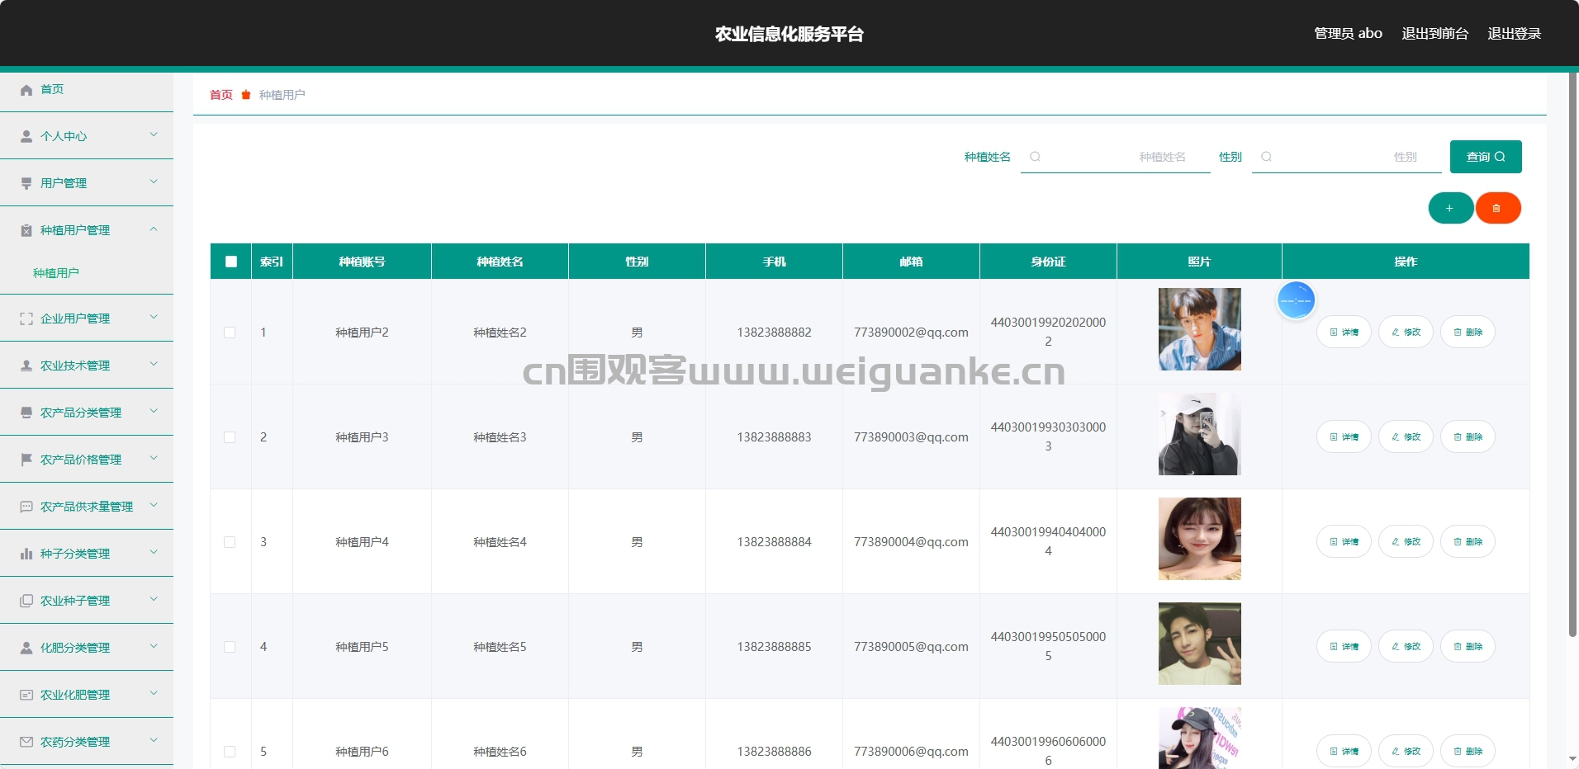Click the page vertical scrollbar thumb

click(x=1573, y=355)
